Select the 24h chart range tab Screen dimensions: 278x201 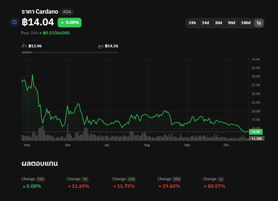coord(192,23)
